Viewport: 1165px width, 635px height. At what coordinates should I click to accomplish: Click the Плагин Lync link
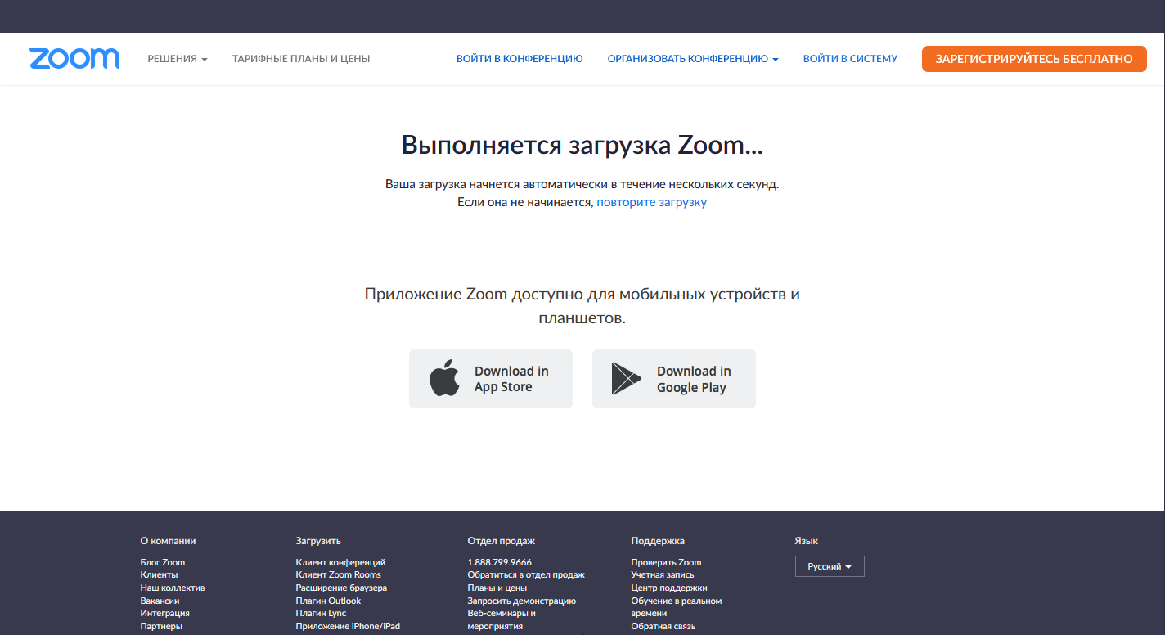[321, 613]
